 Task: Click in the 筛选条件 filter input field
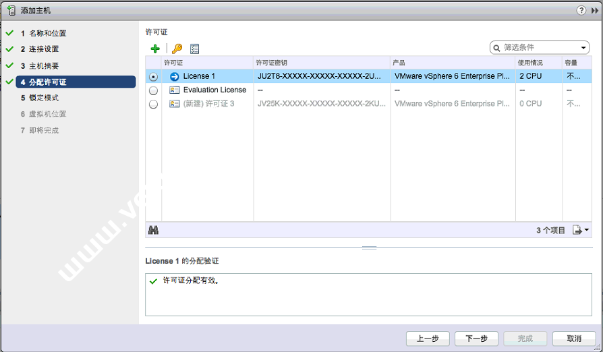pos(540,48)
